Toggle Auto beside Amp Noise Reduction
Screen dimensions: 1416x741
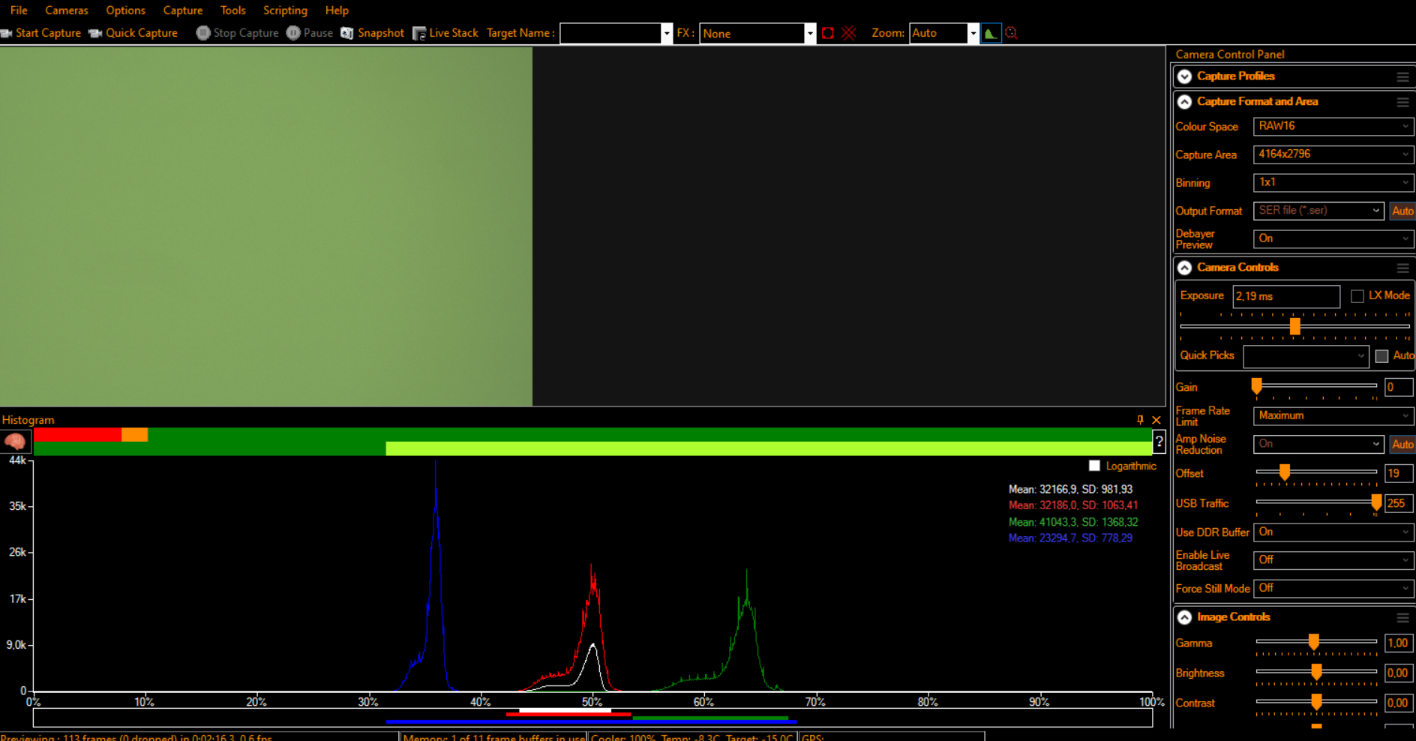point(1402,444)
